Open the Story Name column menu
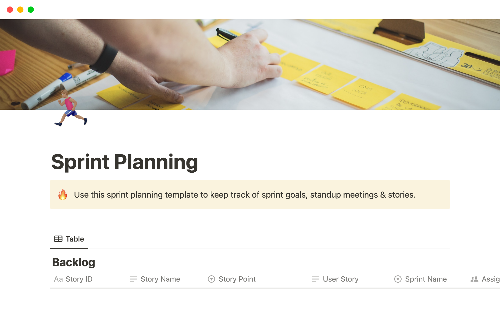The height and width of the screenshot is (312, 500). 160,279
